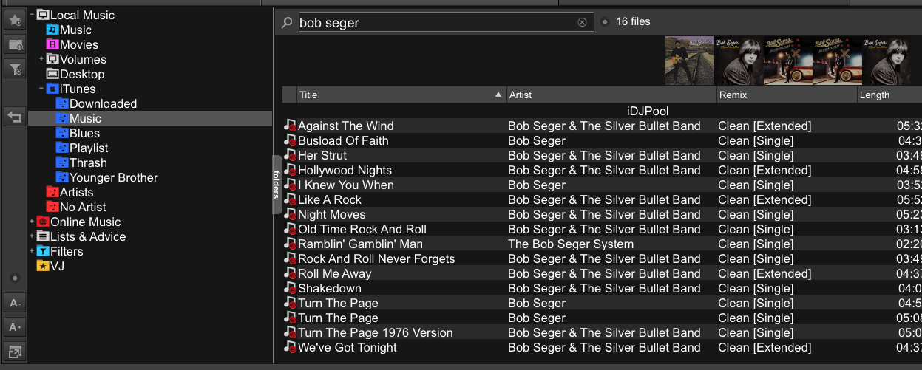
Task: Sort by the Title column header
Action: pos(400,95)
